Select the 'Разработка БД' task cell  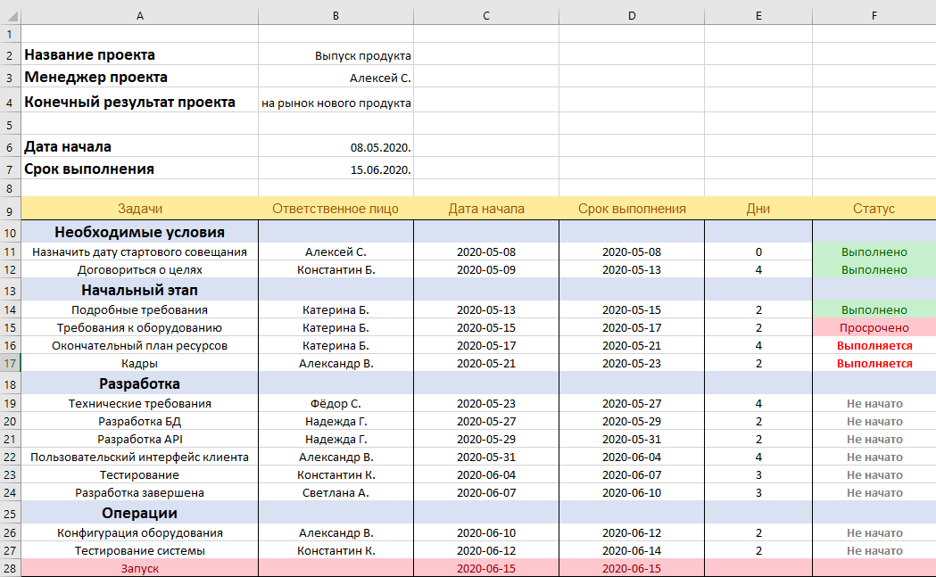click(140, 421)
